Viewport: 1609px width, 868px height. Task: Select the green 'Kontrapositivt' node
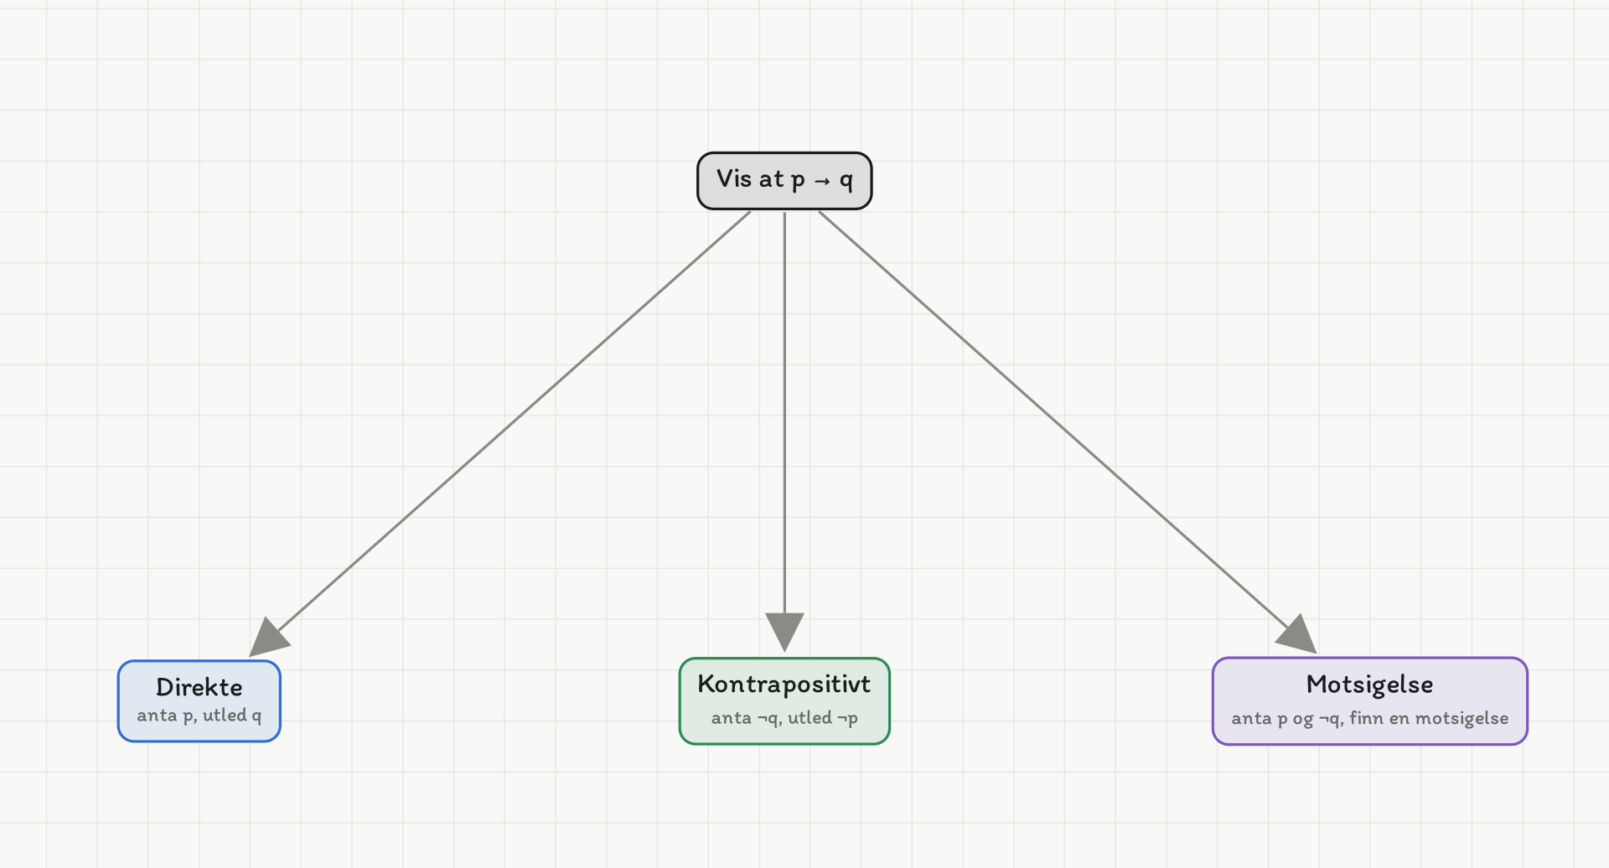point(784,701)
